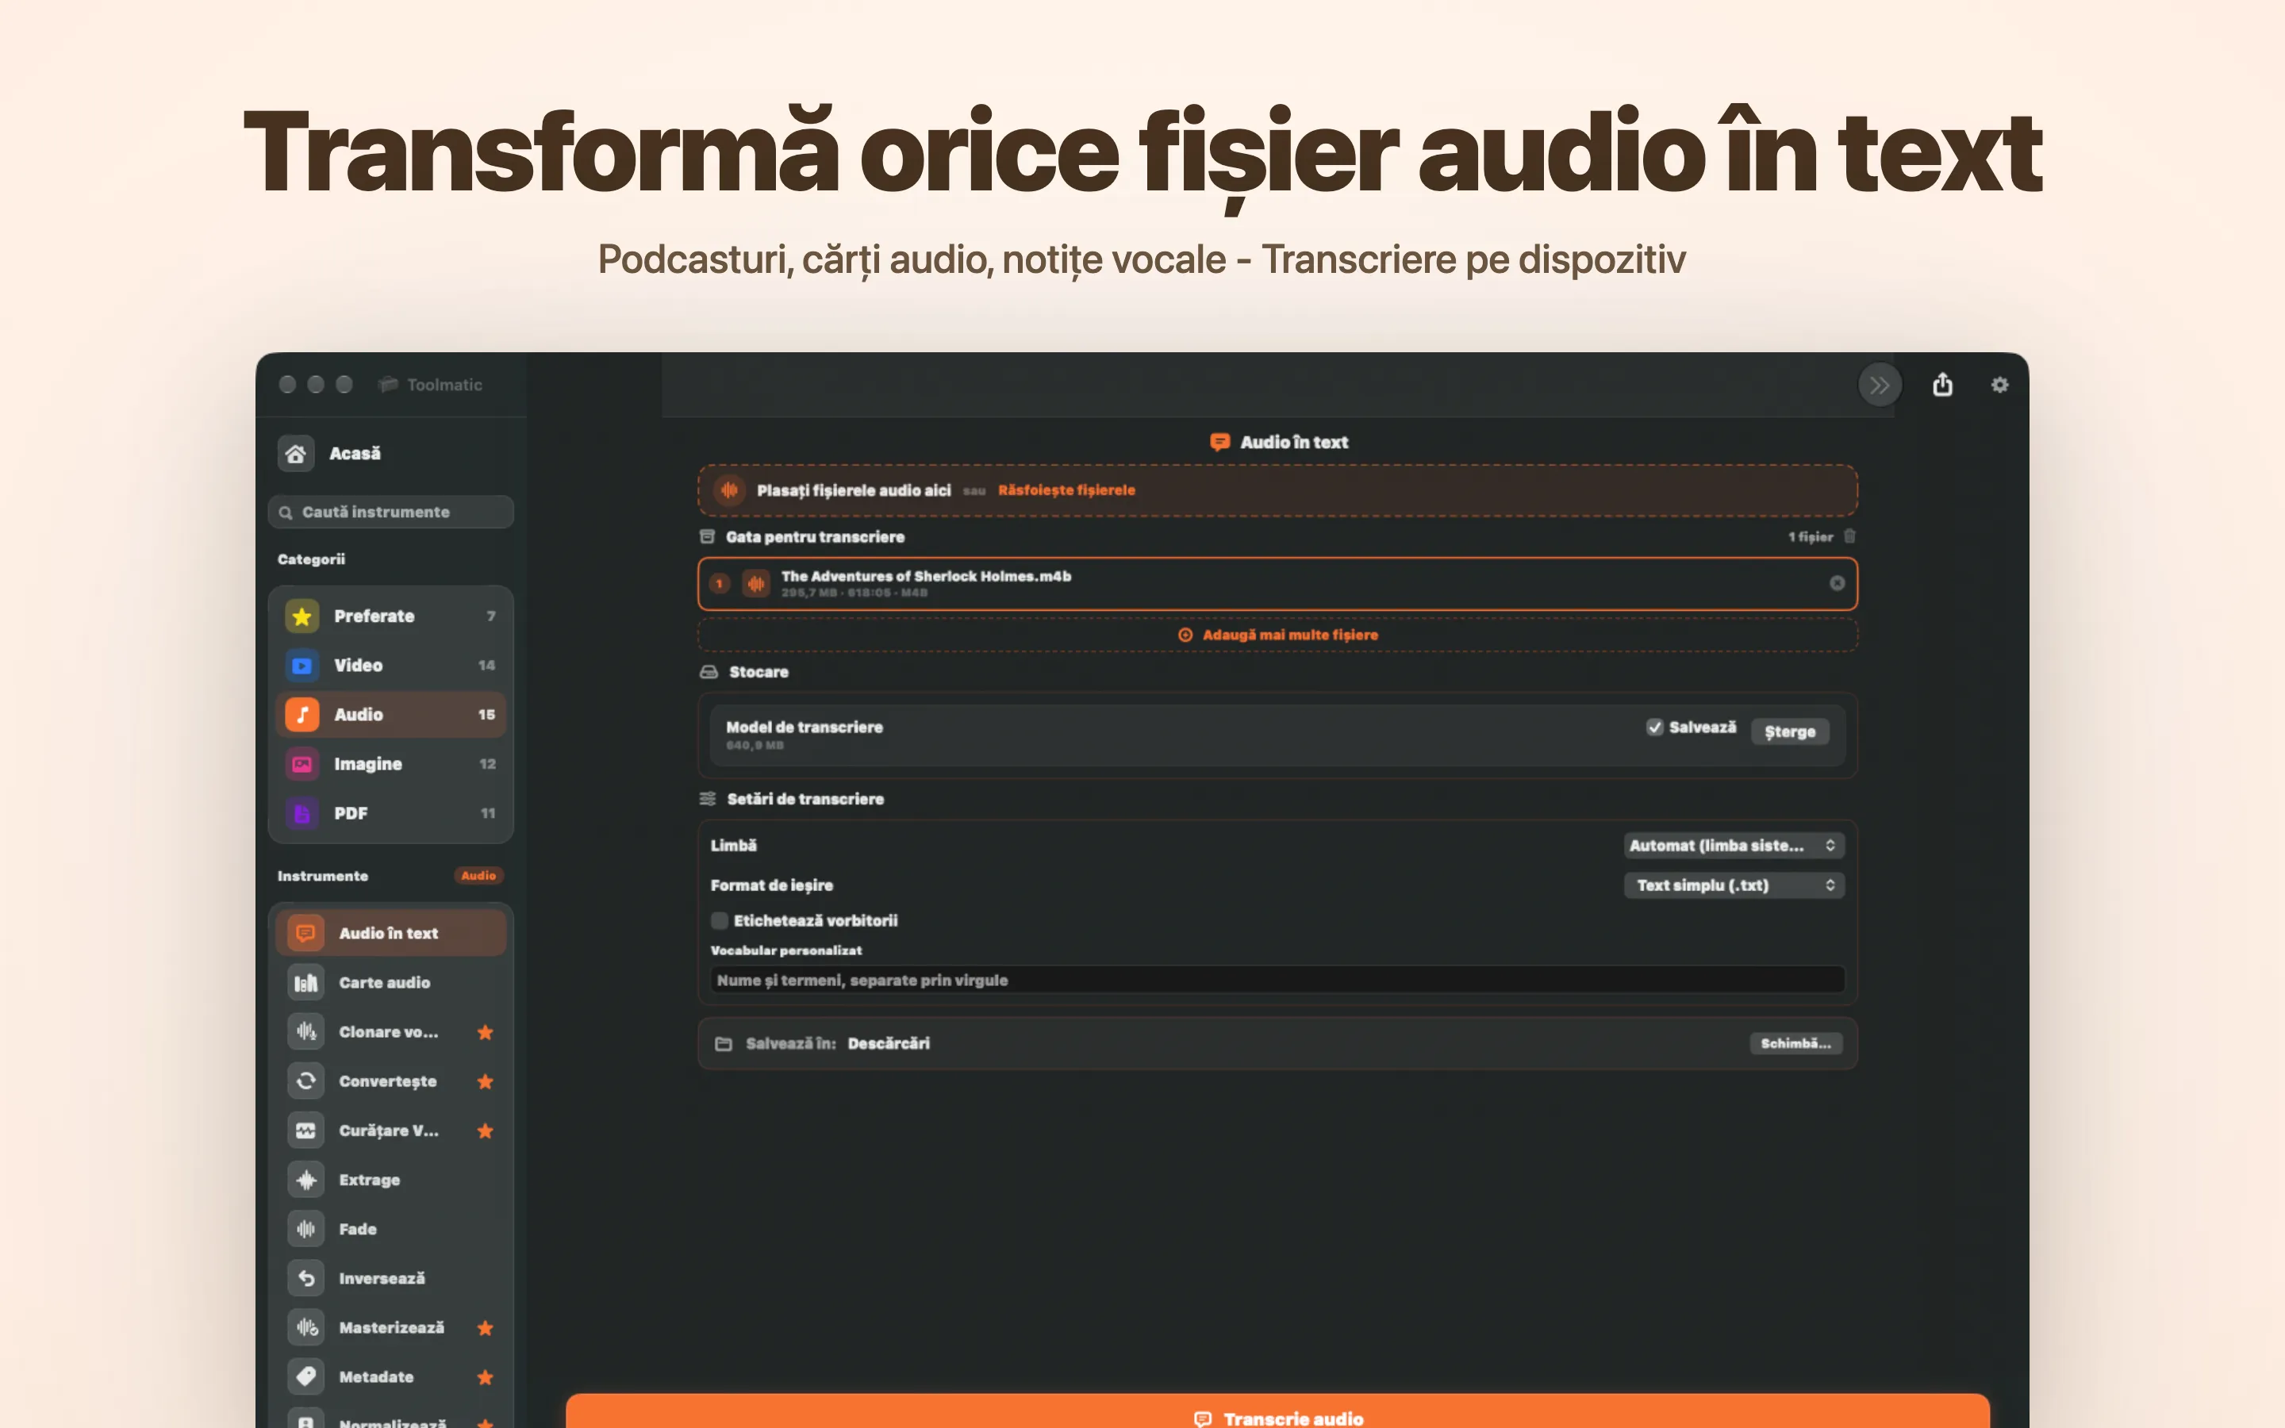Toggle favorite star for Convertește

486,1081
